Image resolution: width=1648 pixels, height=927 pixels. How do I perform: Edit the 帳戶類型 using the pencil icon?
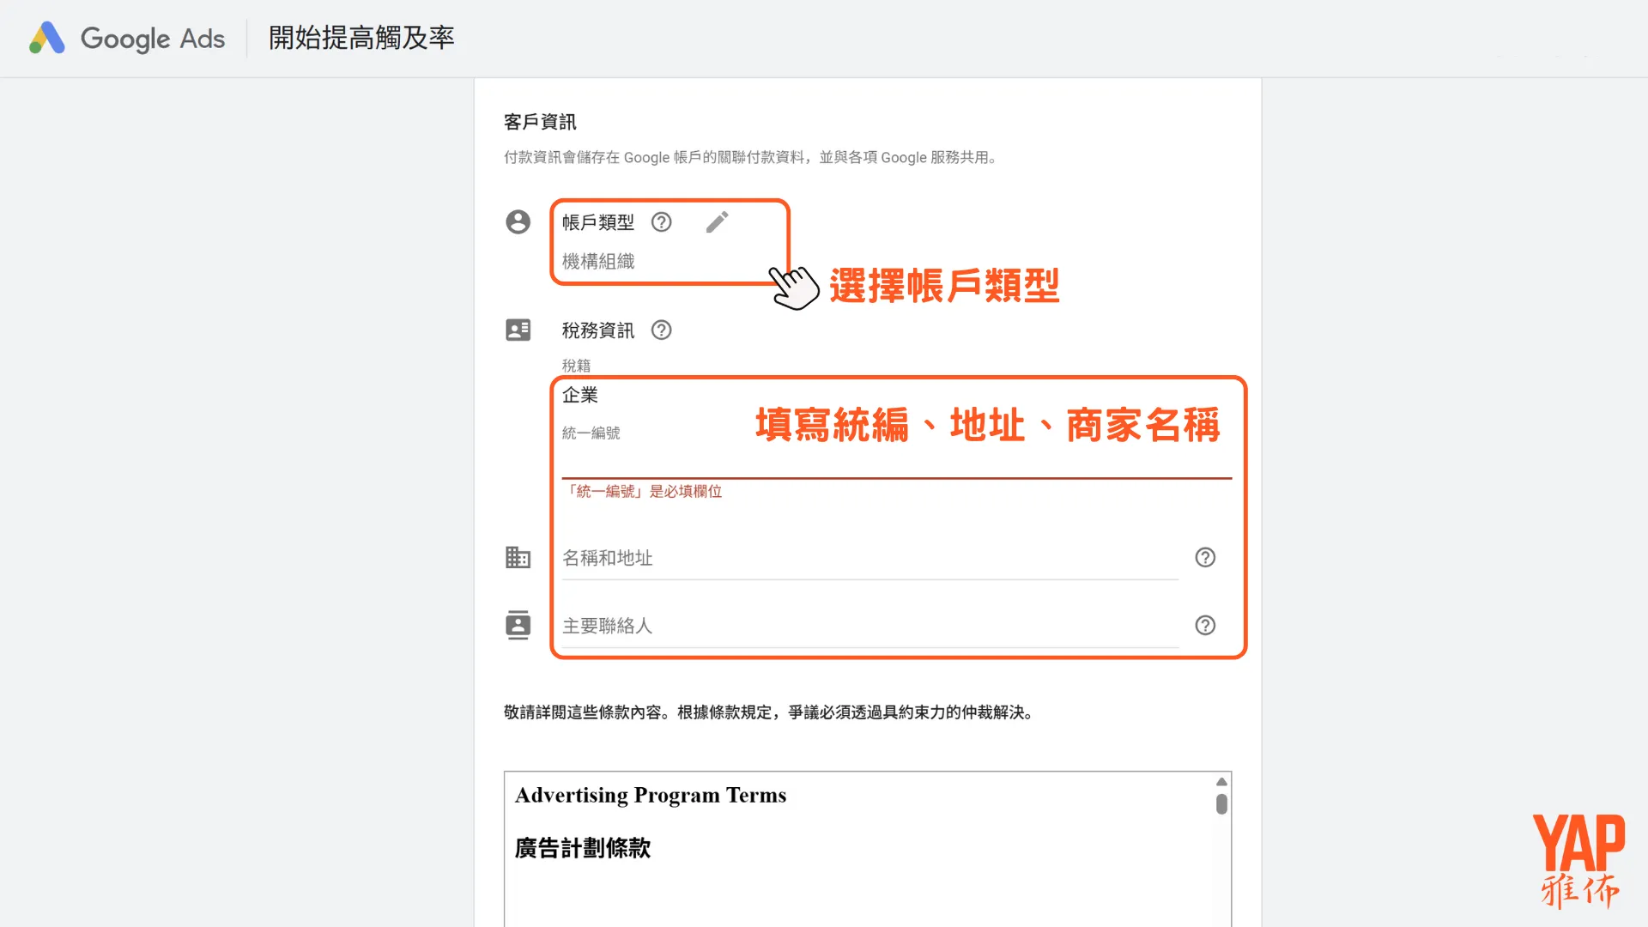[x=718, y=221]
